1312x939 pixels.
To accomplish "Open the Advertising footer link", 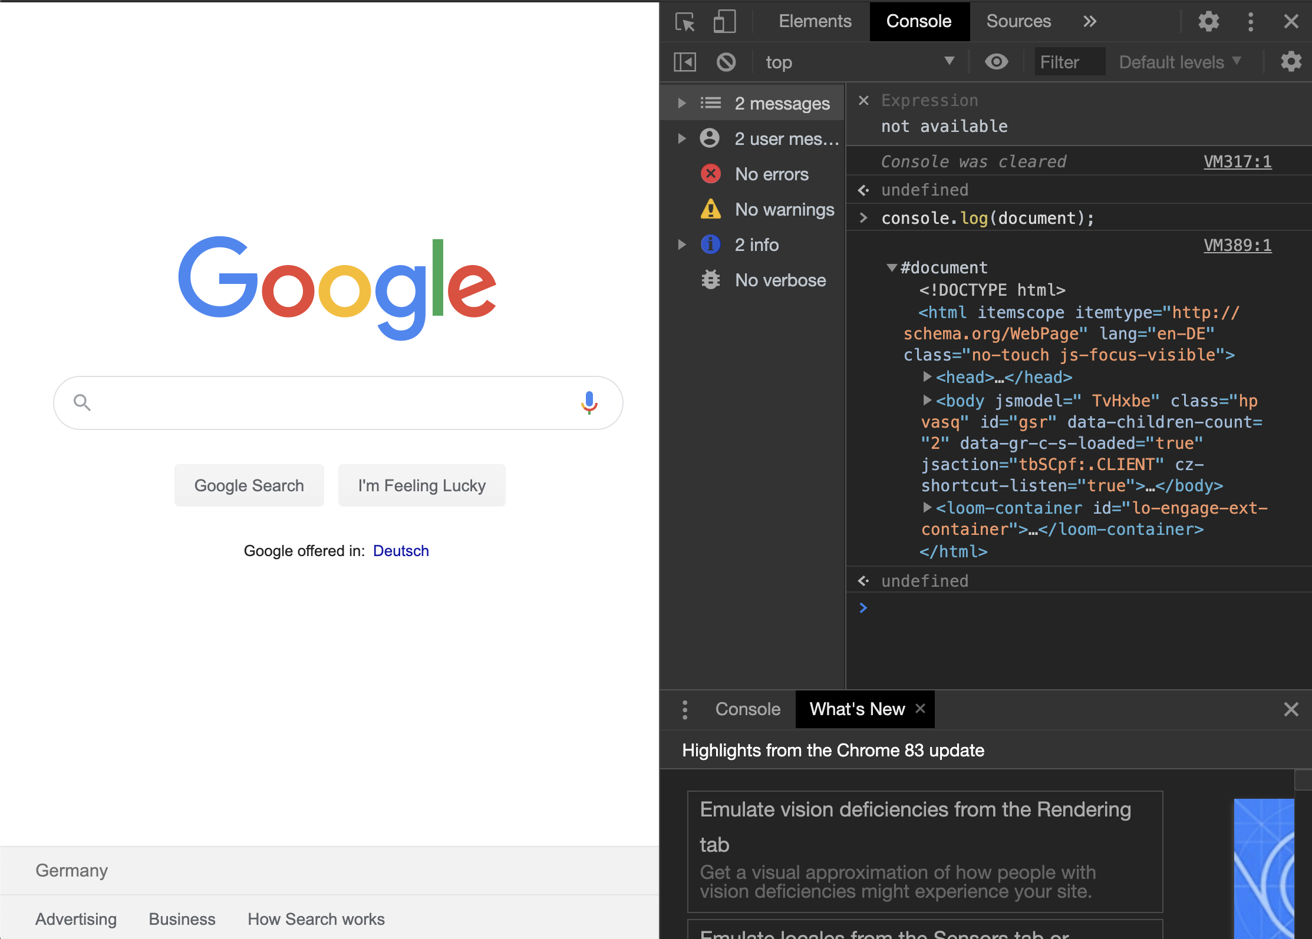I will (x=76, y=919).
